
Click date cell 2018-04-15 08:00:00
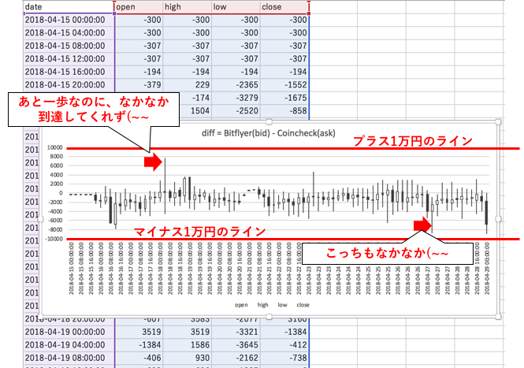pyautogui.click(x=69, y=46)
